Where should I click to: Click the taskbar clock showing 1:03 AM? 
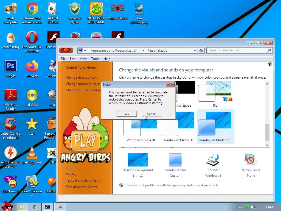click(267, 207)
